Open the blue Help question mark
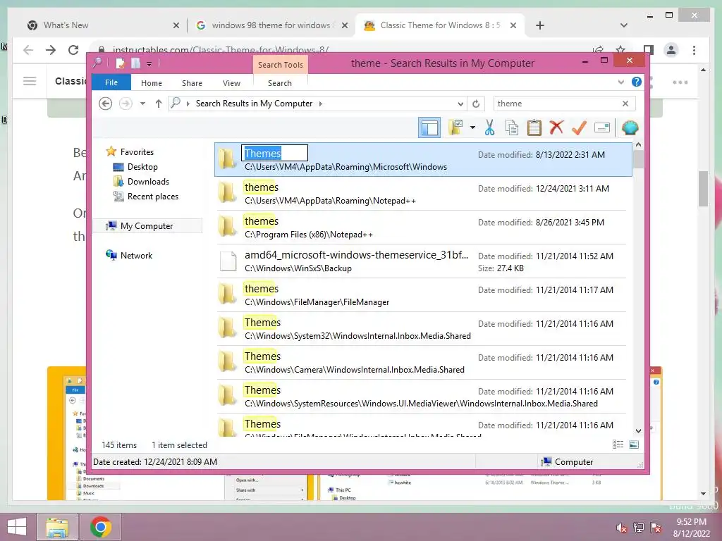This screenshot has width=722, height=541. 637,82
